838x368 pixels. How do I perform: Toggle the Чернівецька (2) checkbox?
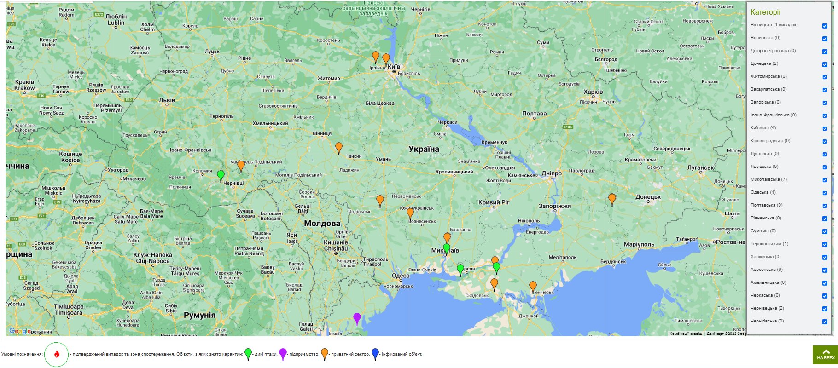click(825, 309)
